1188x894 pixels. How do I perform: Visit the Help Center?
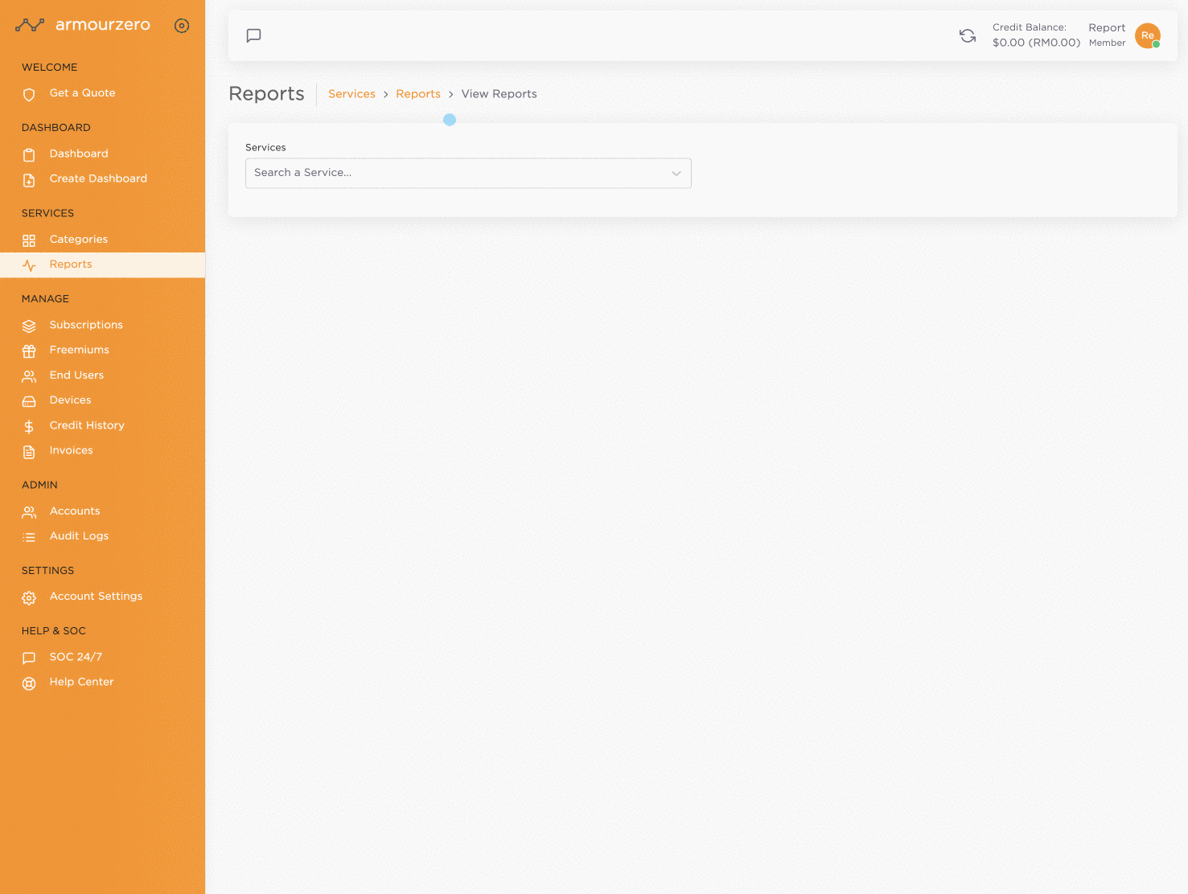tap(81, 682)
